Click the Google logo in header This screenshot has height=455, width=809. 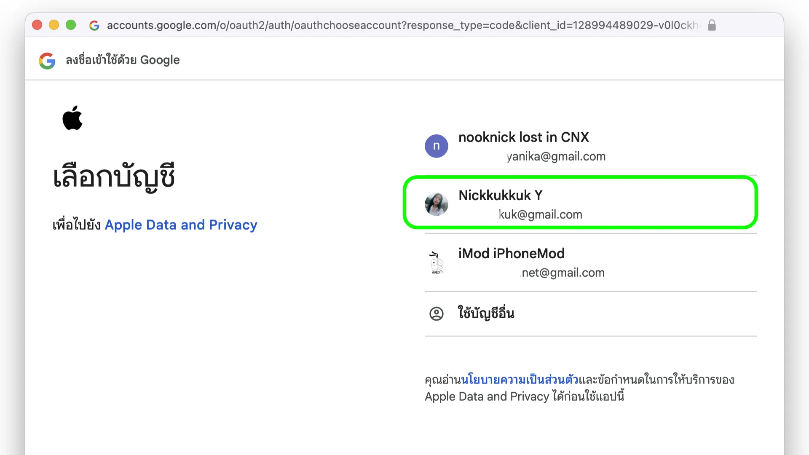point(47,61)
